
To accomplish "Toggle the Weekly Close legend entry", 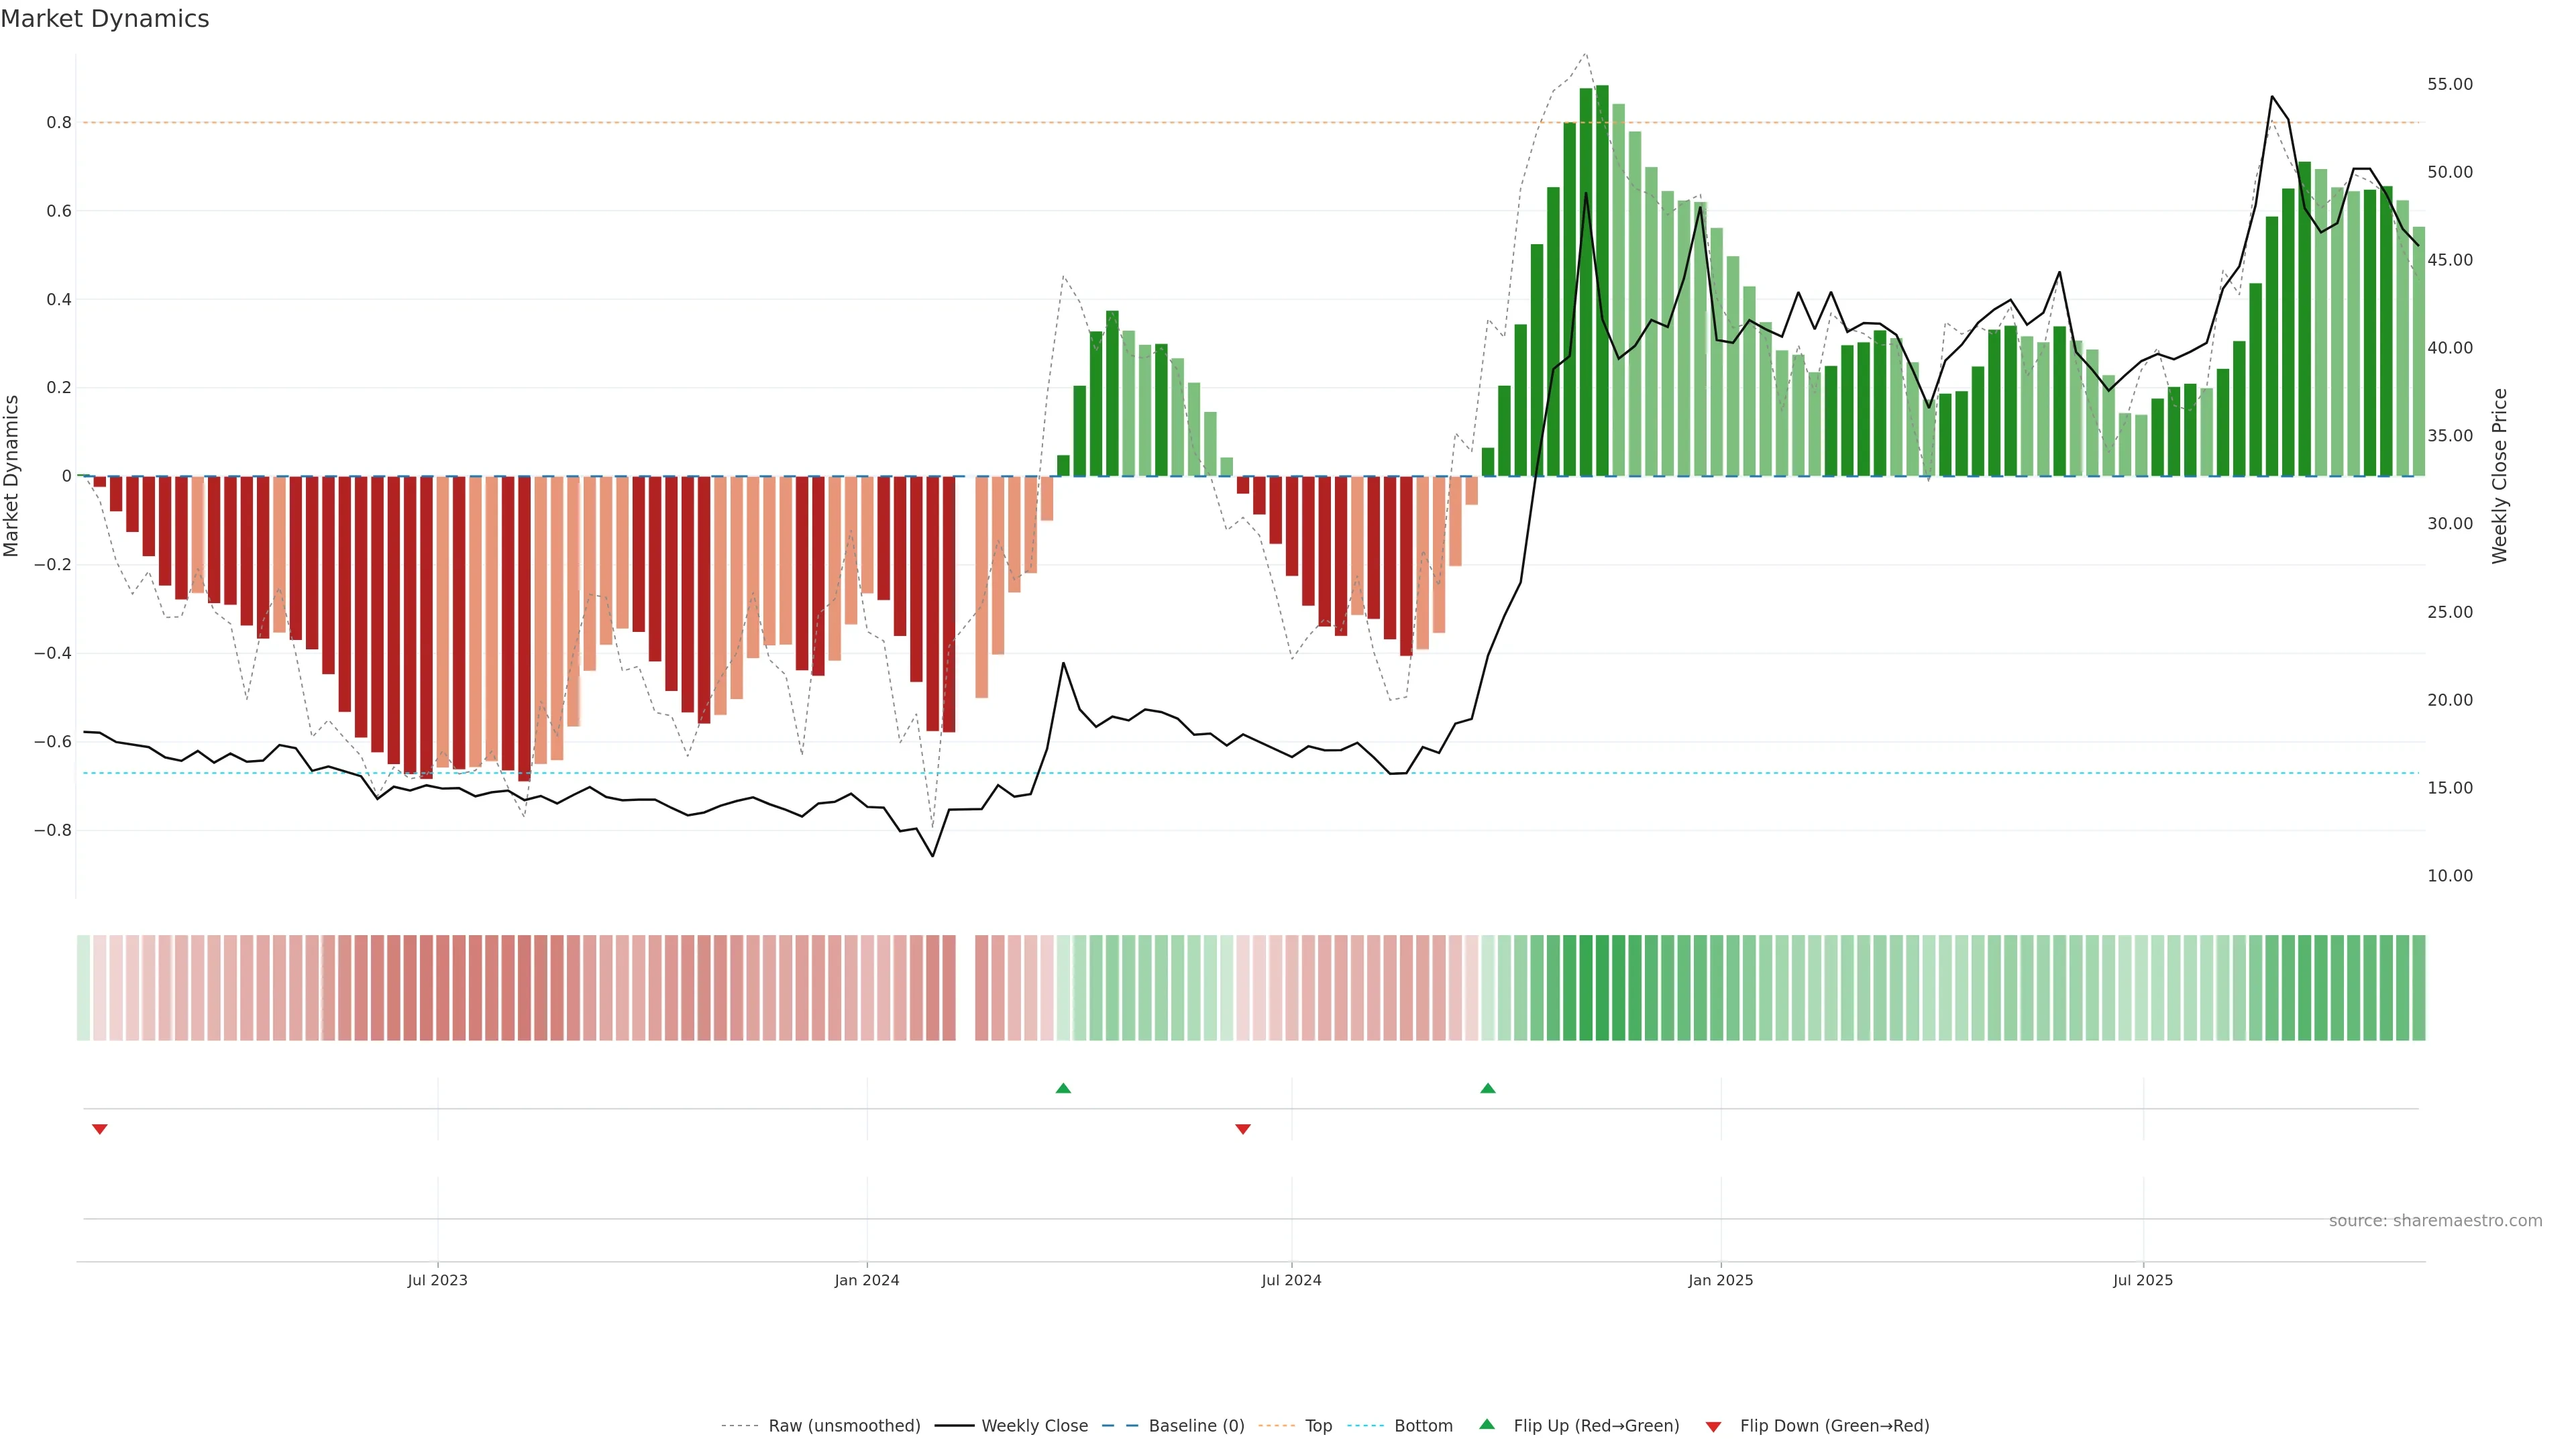I will (x=1034, y=1426).
